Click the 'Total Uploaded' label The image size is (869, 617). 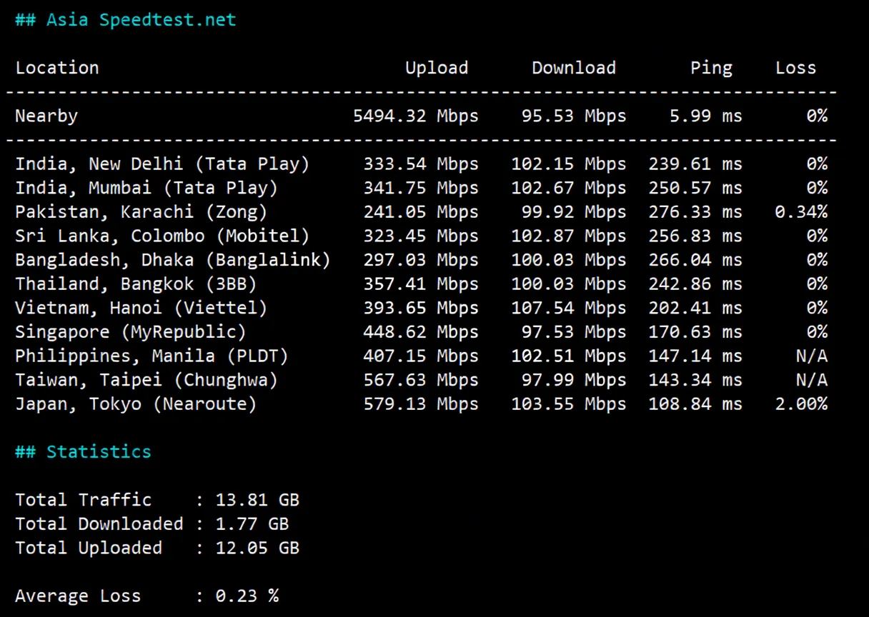[x=89, y=547]
